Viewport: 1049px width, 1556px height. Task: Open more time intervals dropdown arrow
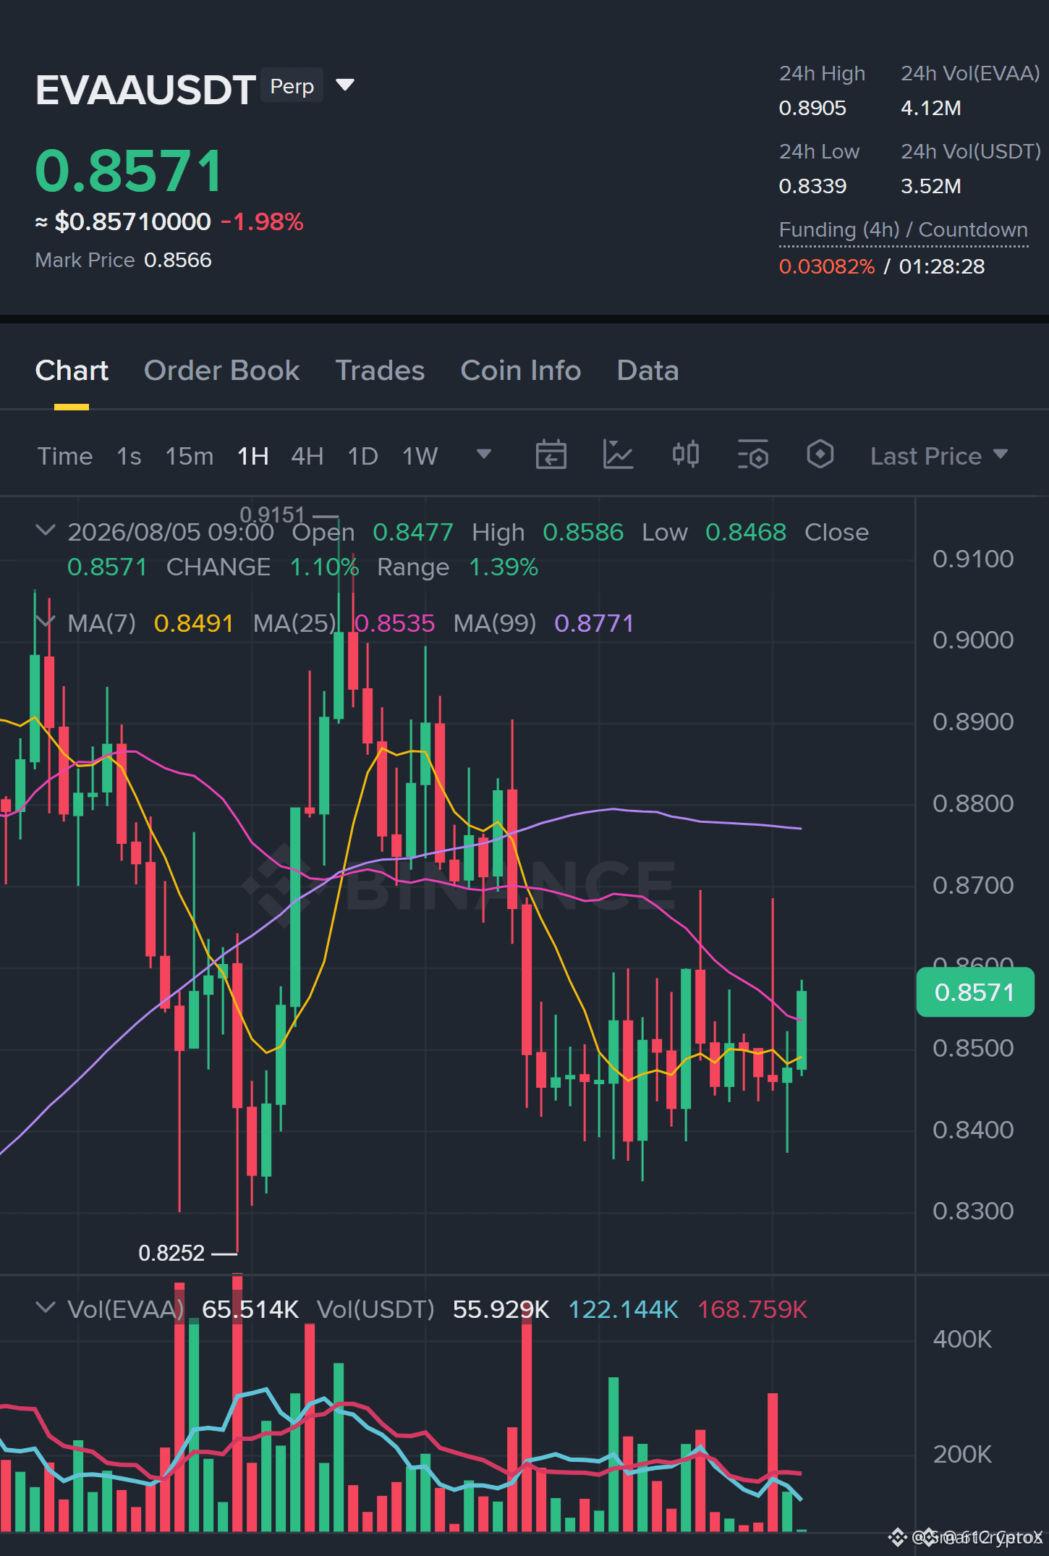tap(484, 454)
